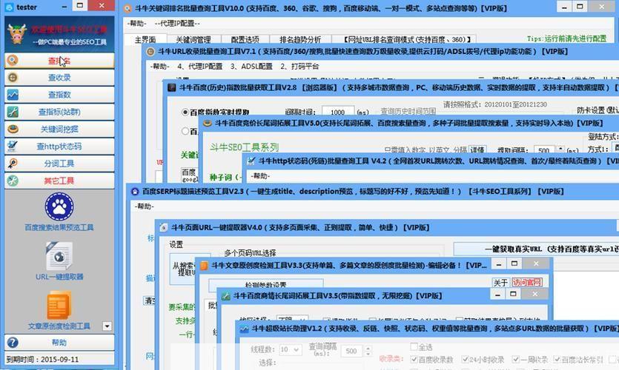Open the 关键词挖掘 keyword mining tool
This screenshot has height=370, width=619.
click(59, 129)
